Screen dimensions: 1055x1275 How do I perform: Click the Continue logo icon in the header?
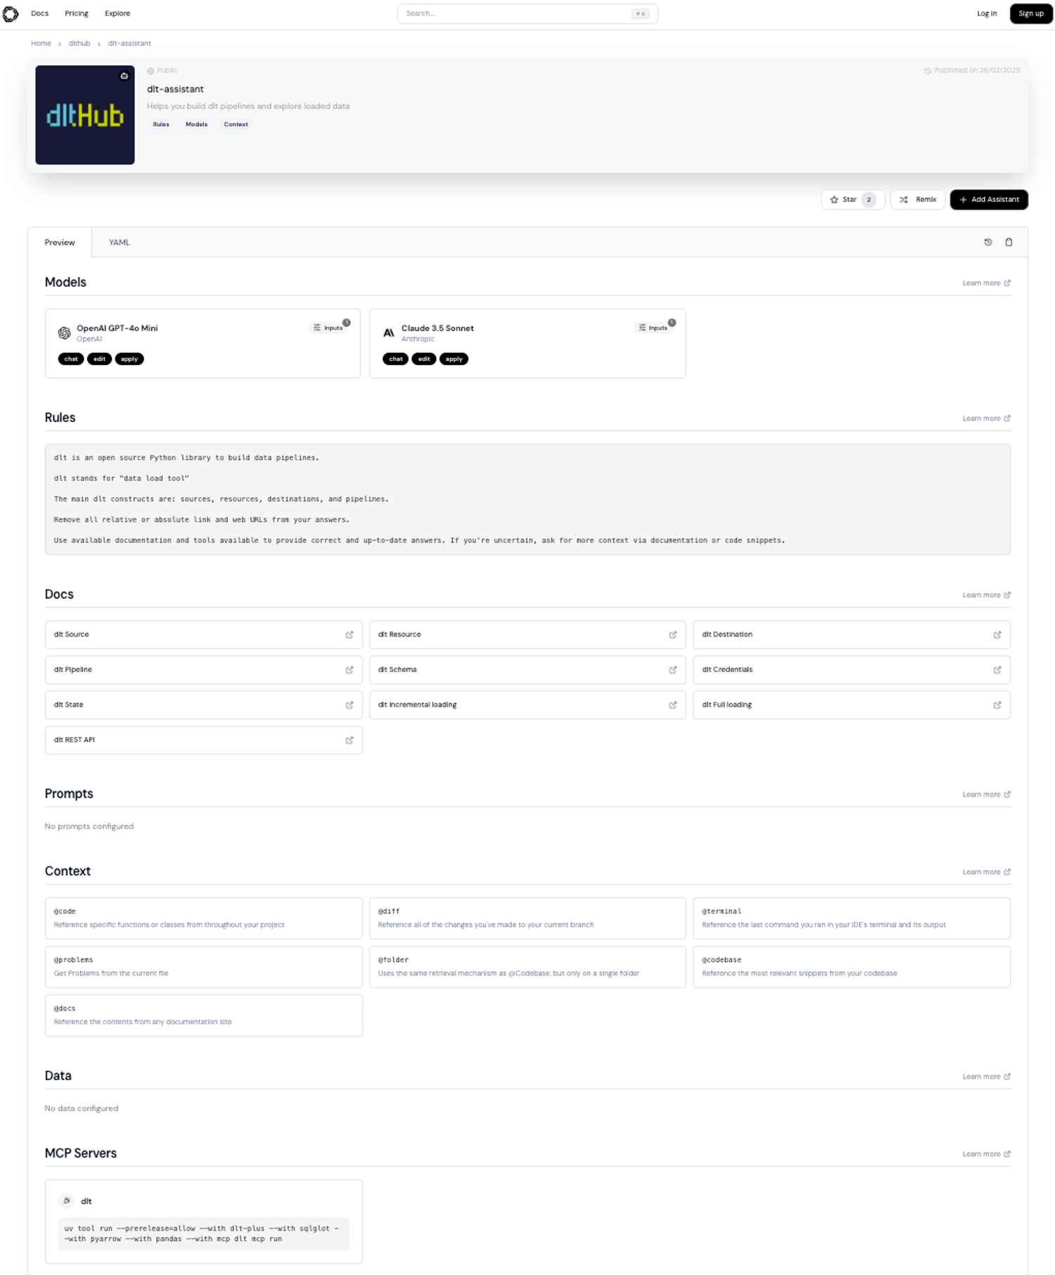tap(11, 13)
